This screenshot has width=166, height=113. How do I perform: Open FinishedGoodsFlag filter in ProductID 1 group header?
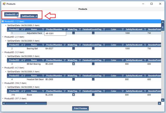tap(104, 29)
